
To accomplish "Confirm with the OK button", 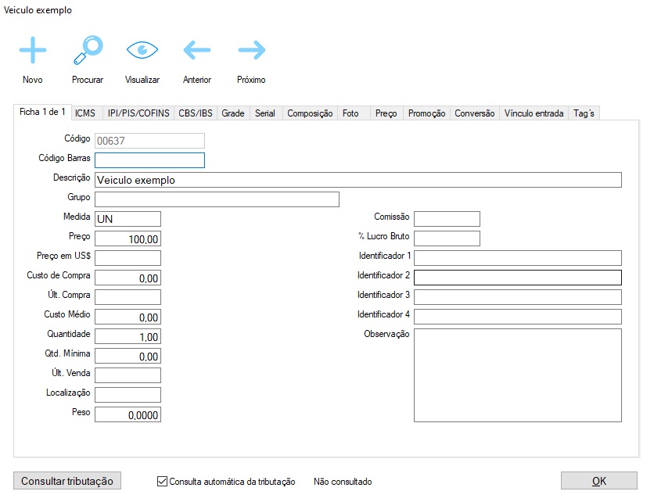I will (598, 481).
